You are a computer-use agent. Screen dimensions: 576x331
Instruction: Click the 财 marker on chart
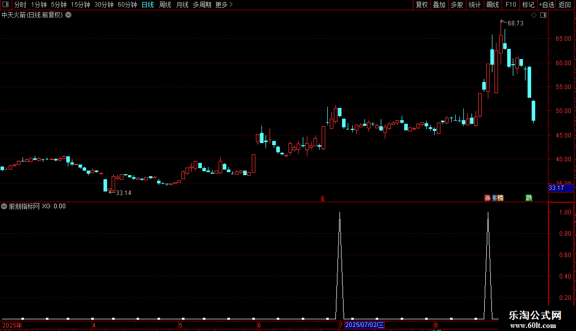coord(494,198)
